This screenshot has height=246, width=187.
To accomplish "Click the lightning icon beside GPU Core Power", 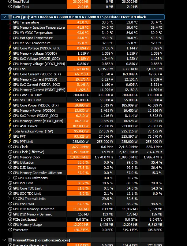I will point(10,105).
